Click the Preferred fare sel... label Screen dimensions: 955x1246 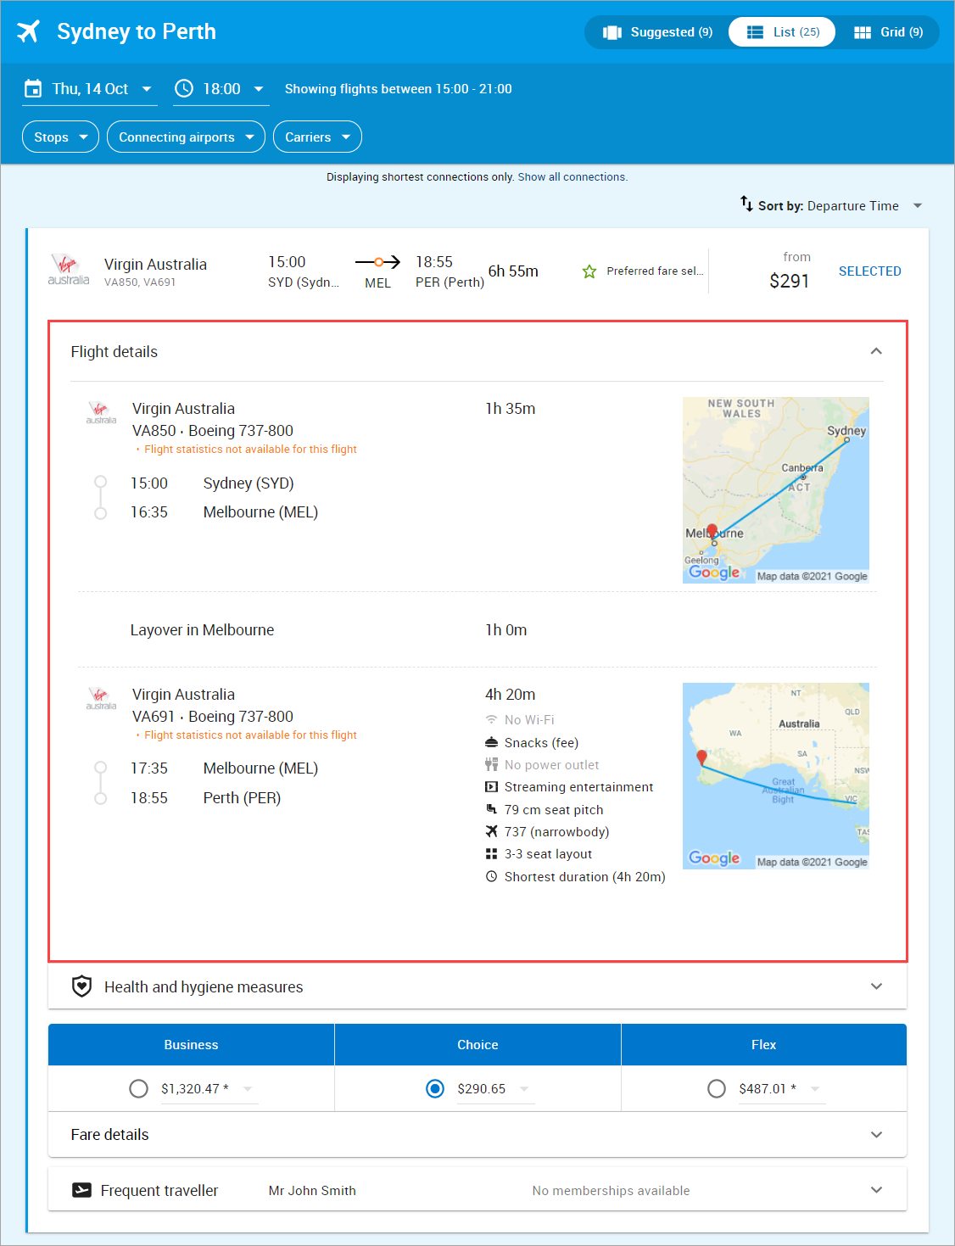pos(655,271)
